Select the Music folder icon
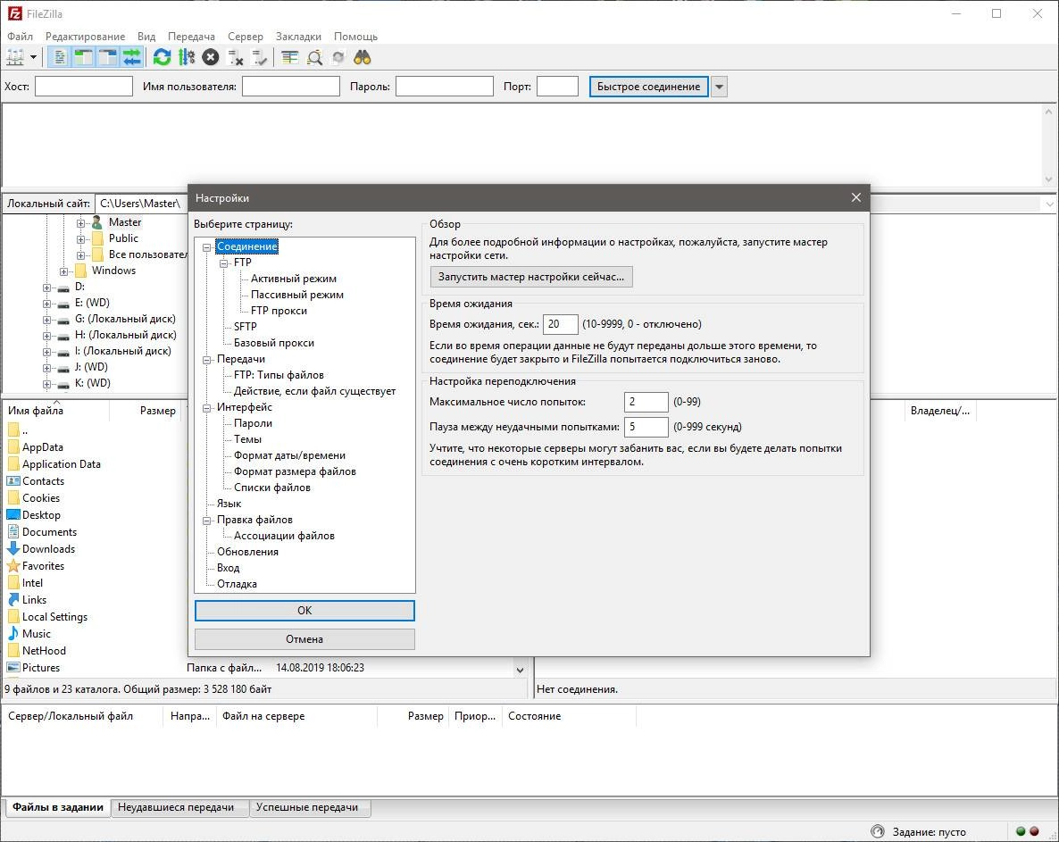Screen dimensions: 1059x842 [13, 633]
